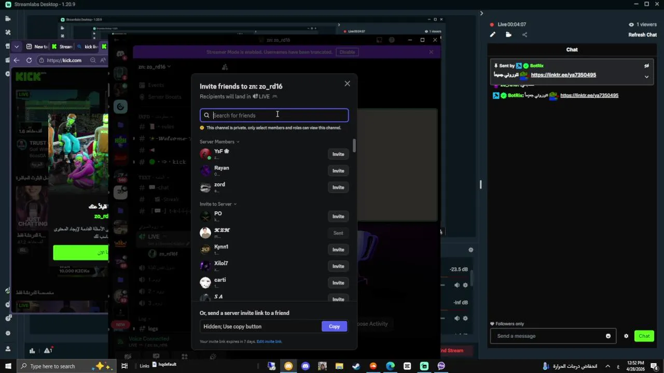Open Microsoft Edge from the taskbar
The width and height of the screenshot is (664, 373).
390,366
